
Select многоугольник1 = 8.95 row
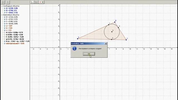(x=15, y=44)
